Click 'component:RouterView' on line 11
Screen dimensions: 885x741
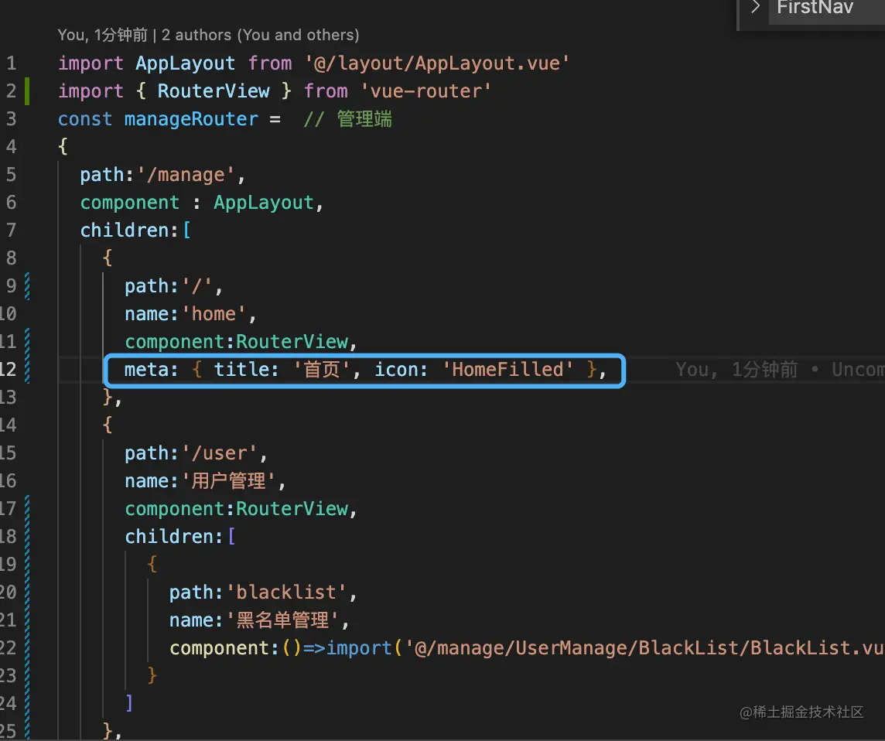coord(237,342)
